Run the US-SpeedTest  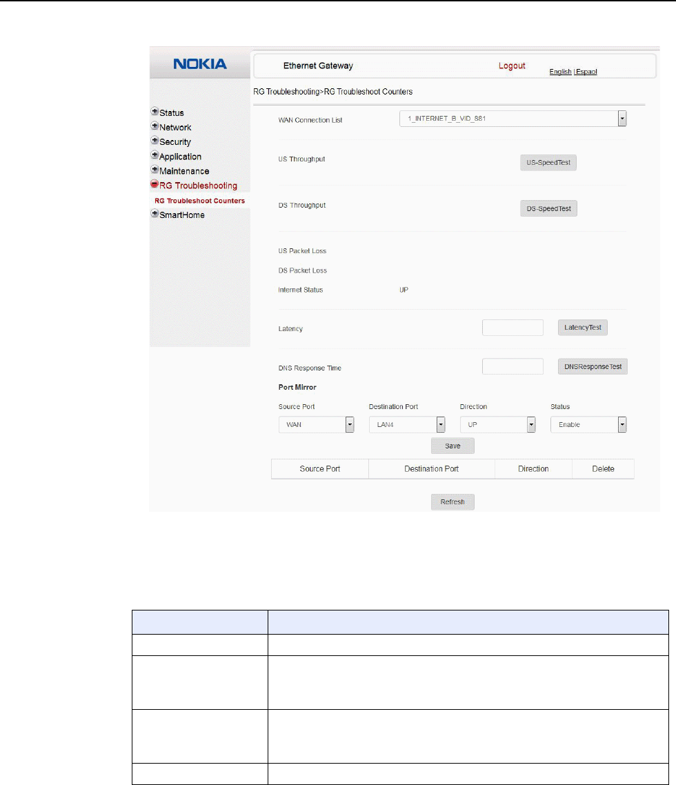[548, 163]
